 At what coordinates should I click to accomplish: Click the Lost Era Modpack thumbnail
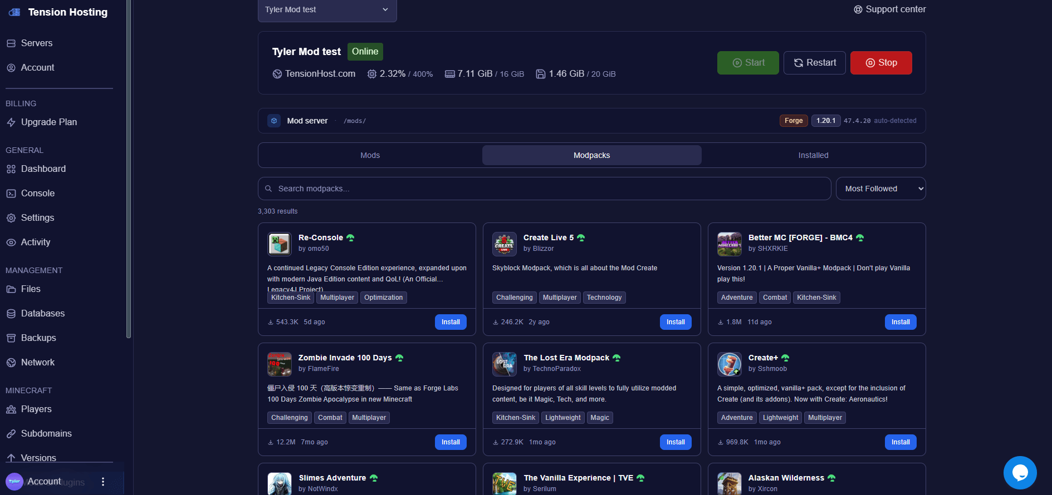(x=505, y=364)
